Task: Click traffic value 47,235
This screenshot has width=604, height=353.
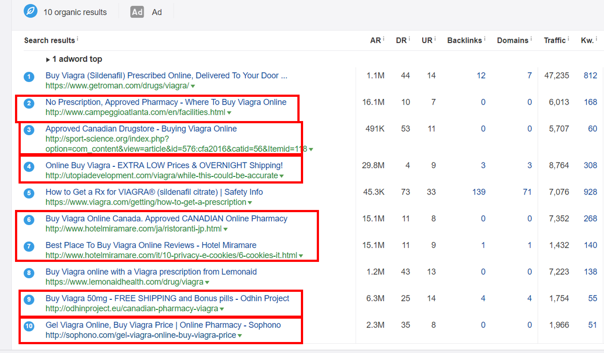Action: click(x=557, y=76)
